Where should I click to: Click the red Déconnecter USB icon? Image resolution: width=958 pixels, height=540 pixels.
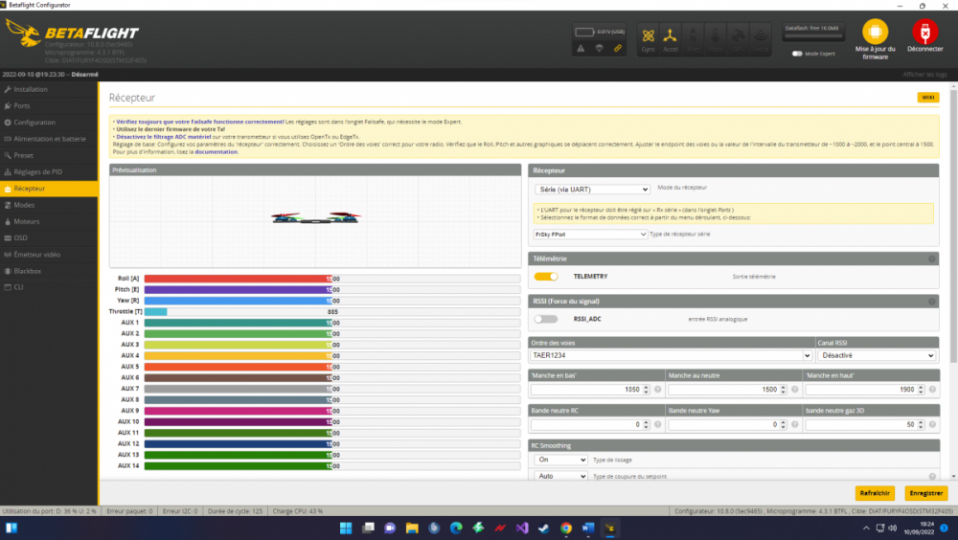pyautogui.click(x=925, y=32)
